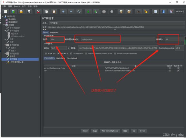186x138 pixels.
Task: Click the Shutdown test icon
Action: click(x=112, y=12)
